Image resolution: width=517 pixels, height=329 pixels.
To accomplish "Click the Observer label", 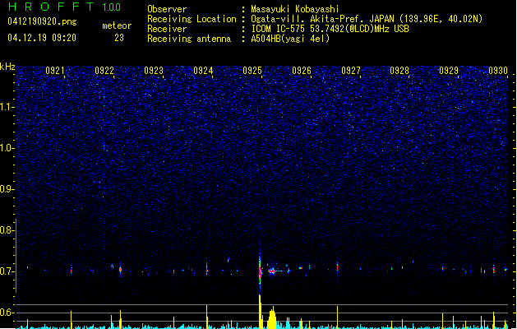I will point(167,9).
